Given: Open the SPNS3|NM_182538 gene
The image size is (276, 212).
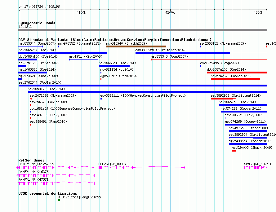Looking at the screenshot, I should [x=256, y=168].
